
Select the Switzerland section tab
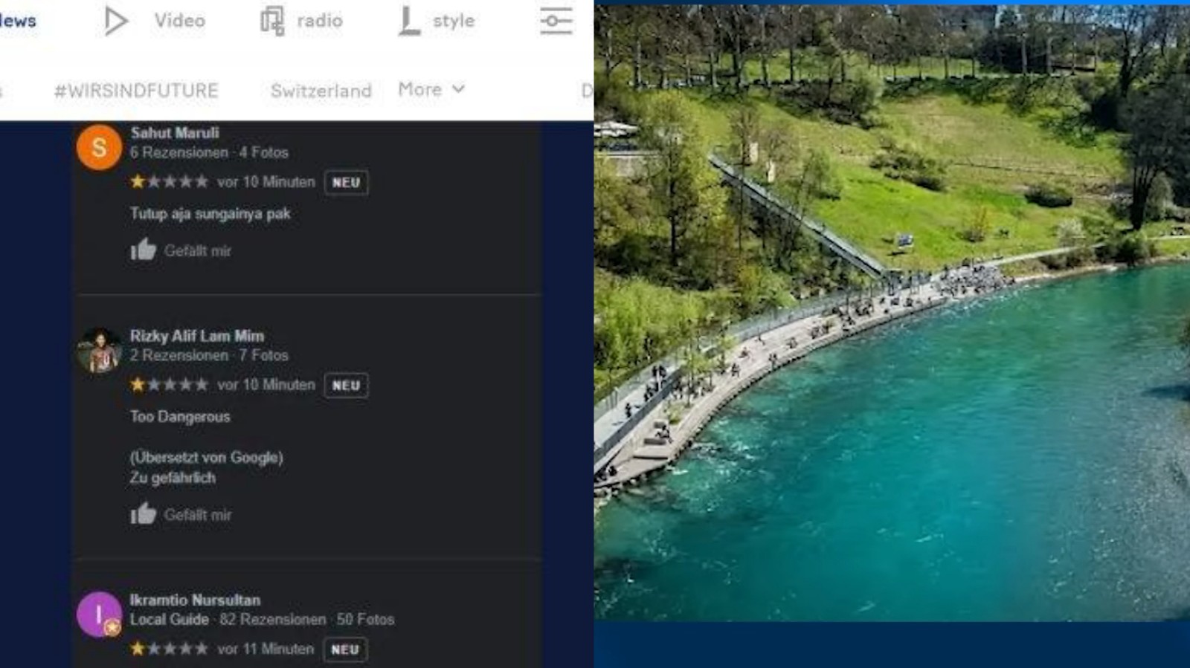point(321,91)
